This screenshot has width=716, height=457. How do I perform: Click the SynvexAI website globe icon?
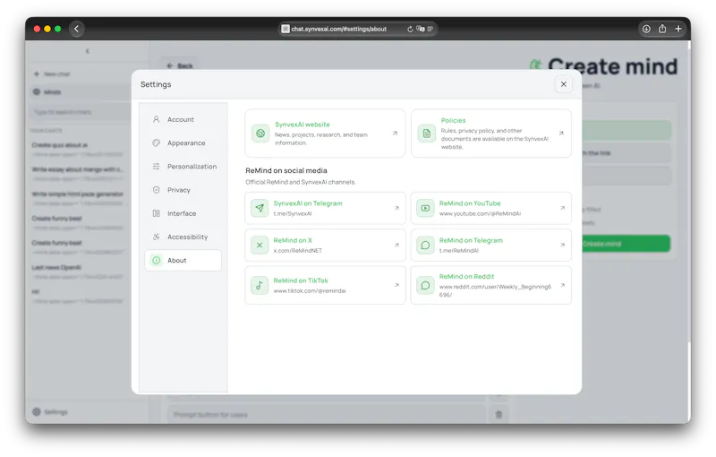click(x=260, y=134)
